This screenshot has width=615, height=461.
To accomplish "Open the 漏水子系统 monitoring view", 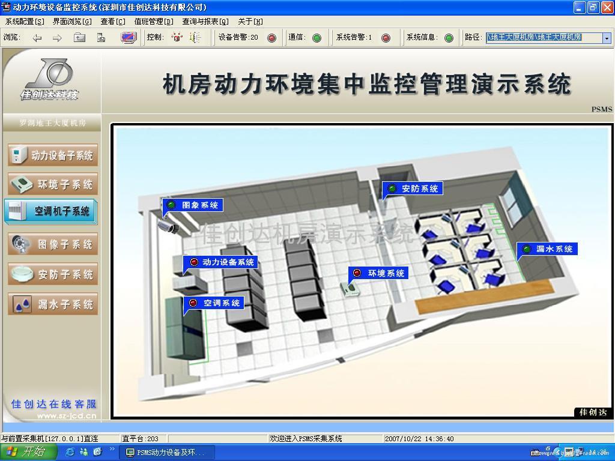I will [x=52, y=304].
